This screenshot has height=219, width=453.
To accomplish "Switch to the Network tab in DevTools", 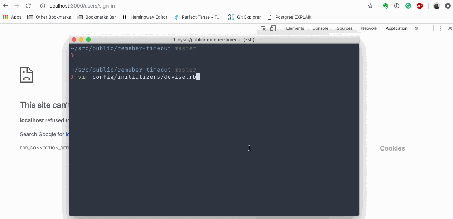I will [369, 28].
